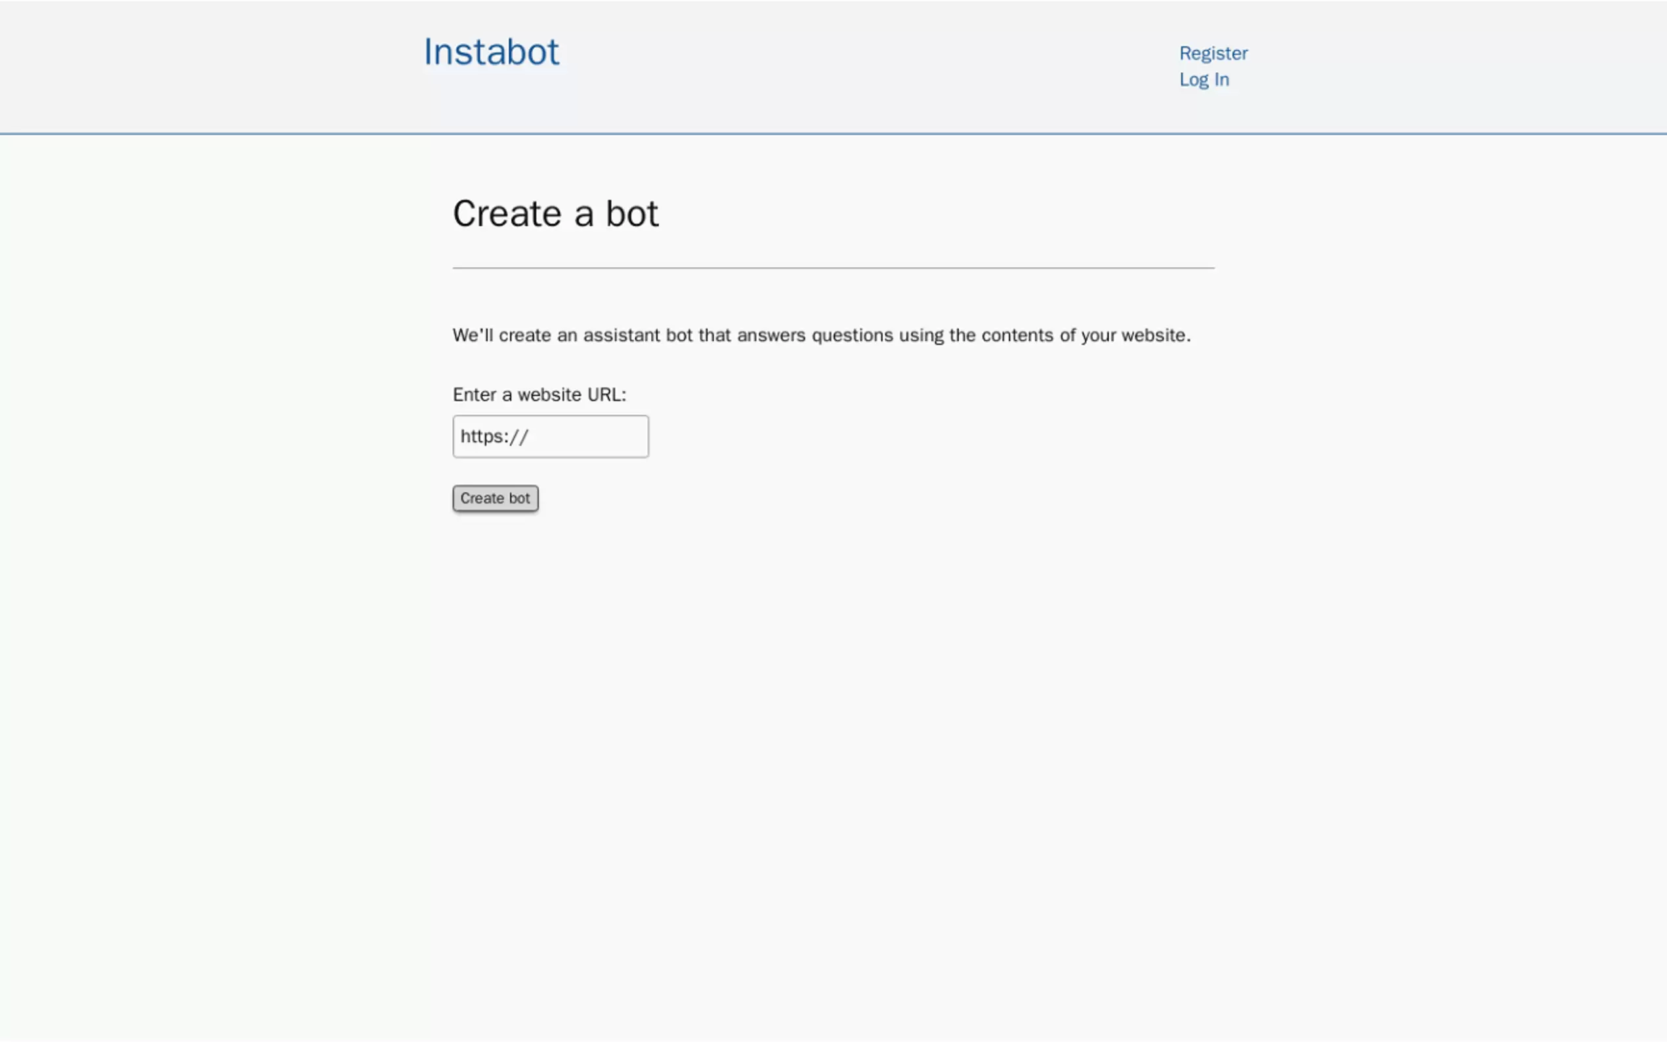Click the blue border line under the header
The width and height of the screenshot is (1667, 1042).
pos(832,133)
